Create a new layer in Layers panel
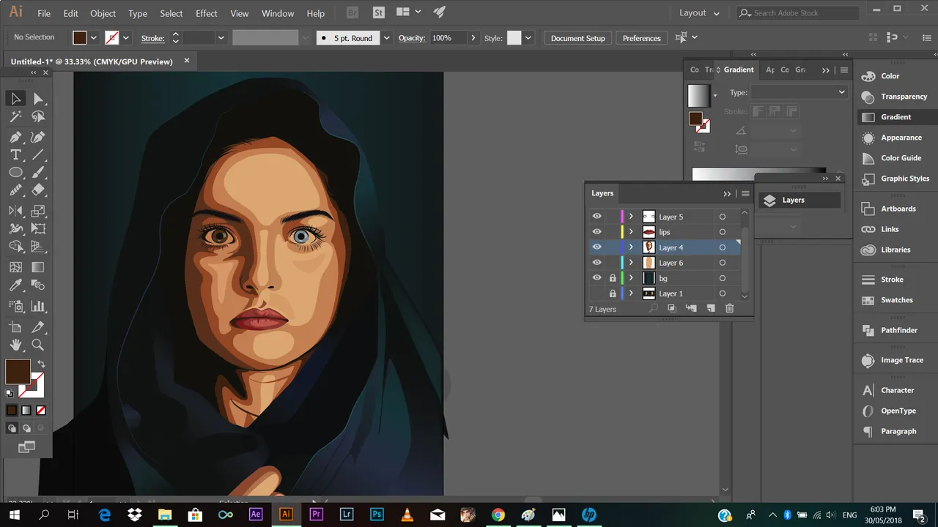The image size is (938, 527). click(x=710, y=309)
